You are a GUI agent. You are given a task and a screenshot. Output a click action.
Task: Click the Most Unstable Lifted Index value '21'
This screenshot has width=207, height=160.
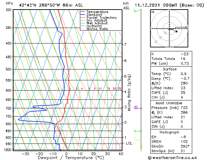tap(183, 117)
